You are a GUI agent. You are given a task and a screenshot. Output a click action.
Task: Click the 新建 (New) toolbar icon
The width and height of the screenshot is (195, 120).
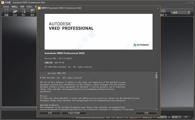pyautogui.click(x=6, y=11)
